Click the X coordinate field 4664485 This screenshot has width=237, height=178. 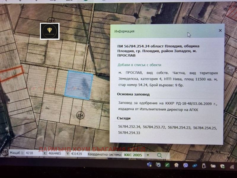coord(55,154)
